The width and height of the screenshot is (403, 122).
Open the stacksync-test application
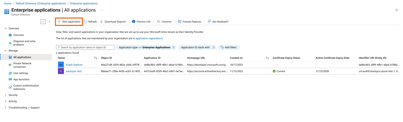74,71
